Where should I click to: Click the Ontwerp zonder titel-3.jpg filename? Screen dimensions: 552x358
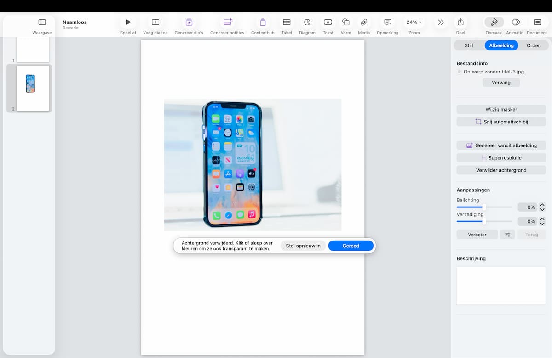(494, 72)
